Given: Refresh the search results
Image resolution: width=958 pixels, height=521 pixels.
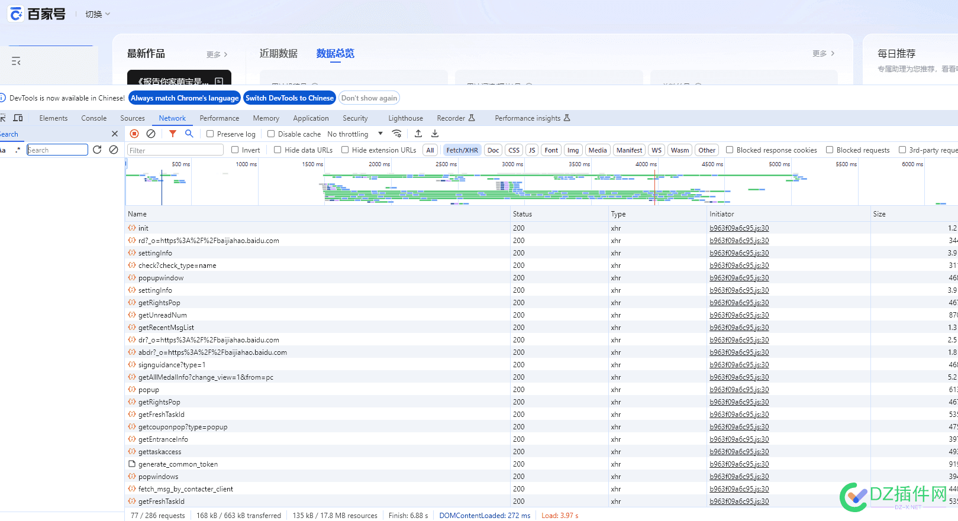Looking at the screenshot, I should (97, 150).
